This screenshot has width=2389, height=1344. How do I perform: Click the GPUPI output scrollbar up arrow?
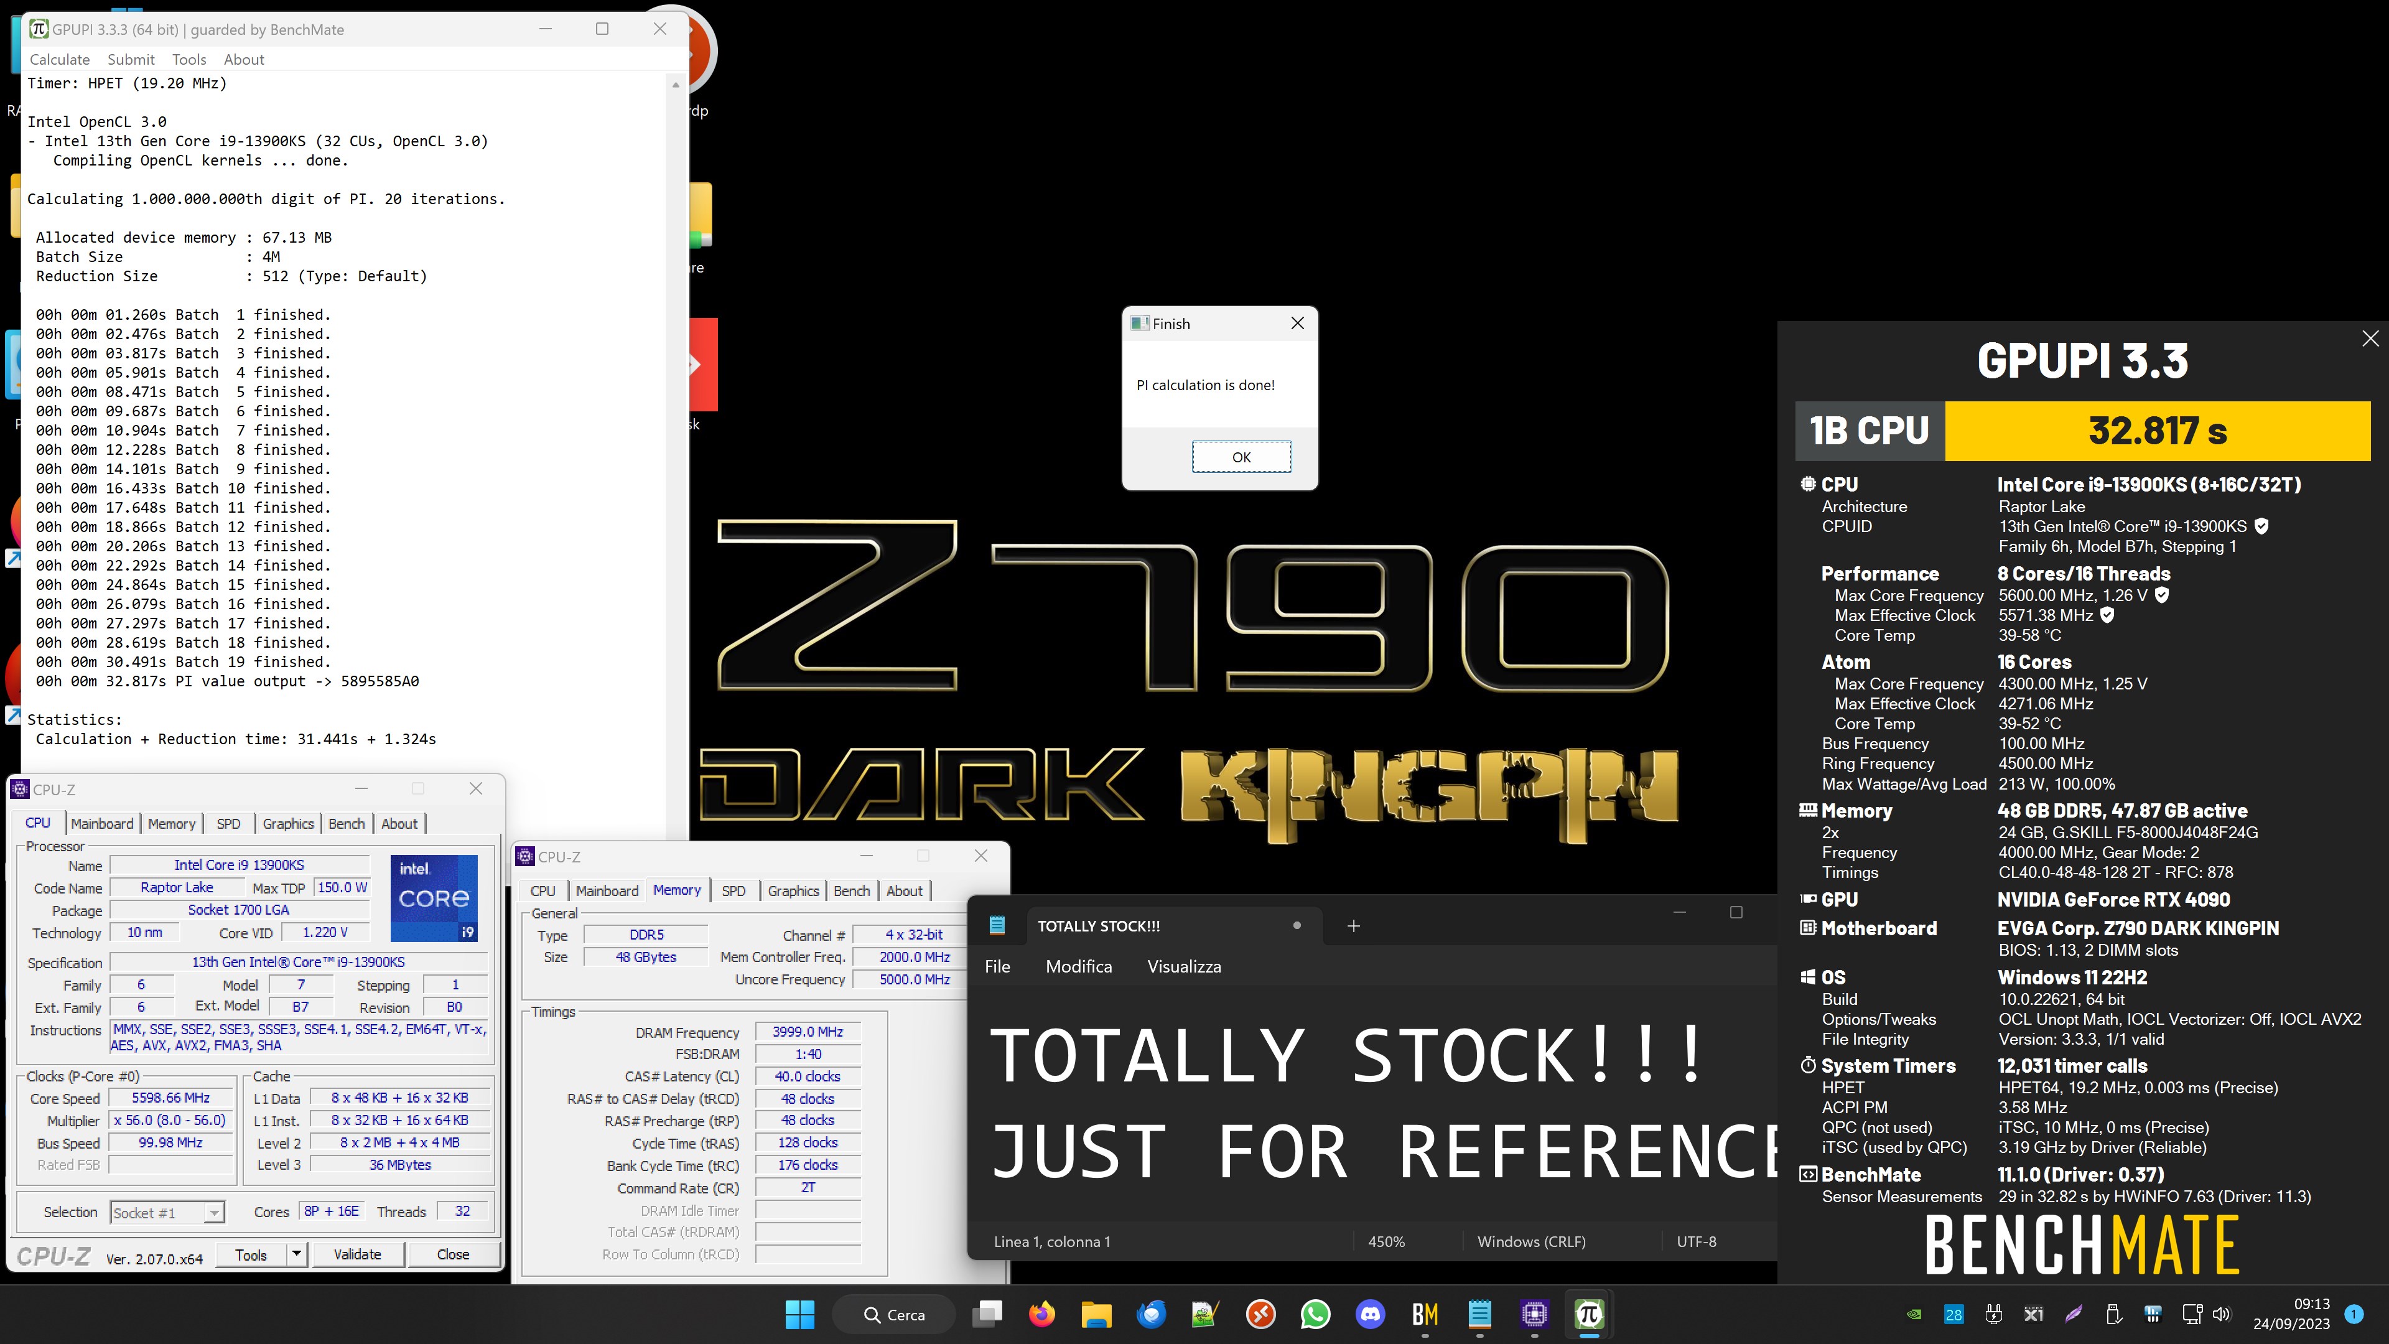[x=675, y=85]
